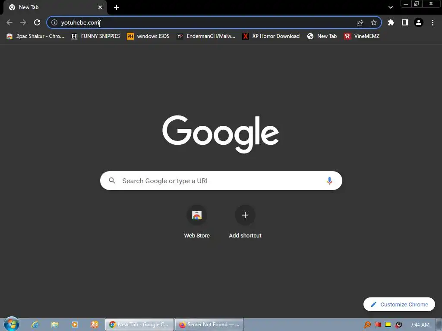
Task: Click the Customize Chrome button
Action: click(399, 304)
